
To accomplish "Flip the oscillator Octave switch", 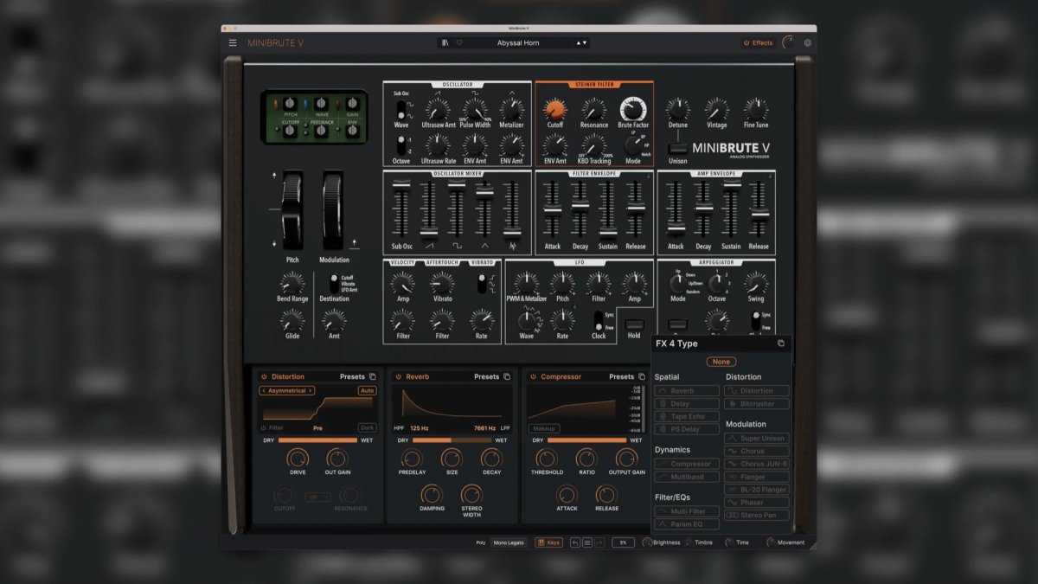I will pyautogui.click(x=400, y=145).
